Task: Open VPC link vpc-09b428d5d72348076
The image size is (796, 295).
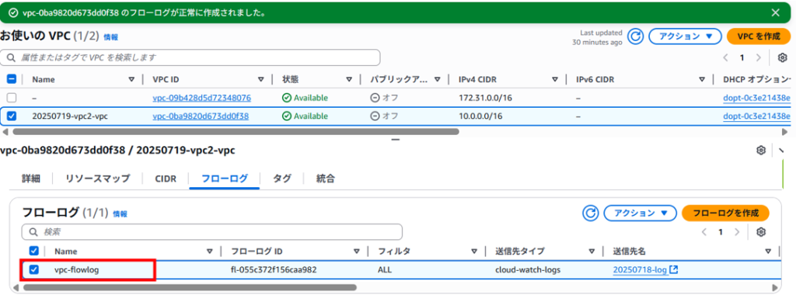Action: pyautogui.click(x=201, y=97)
